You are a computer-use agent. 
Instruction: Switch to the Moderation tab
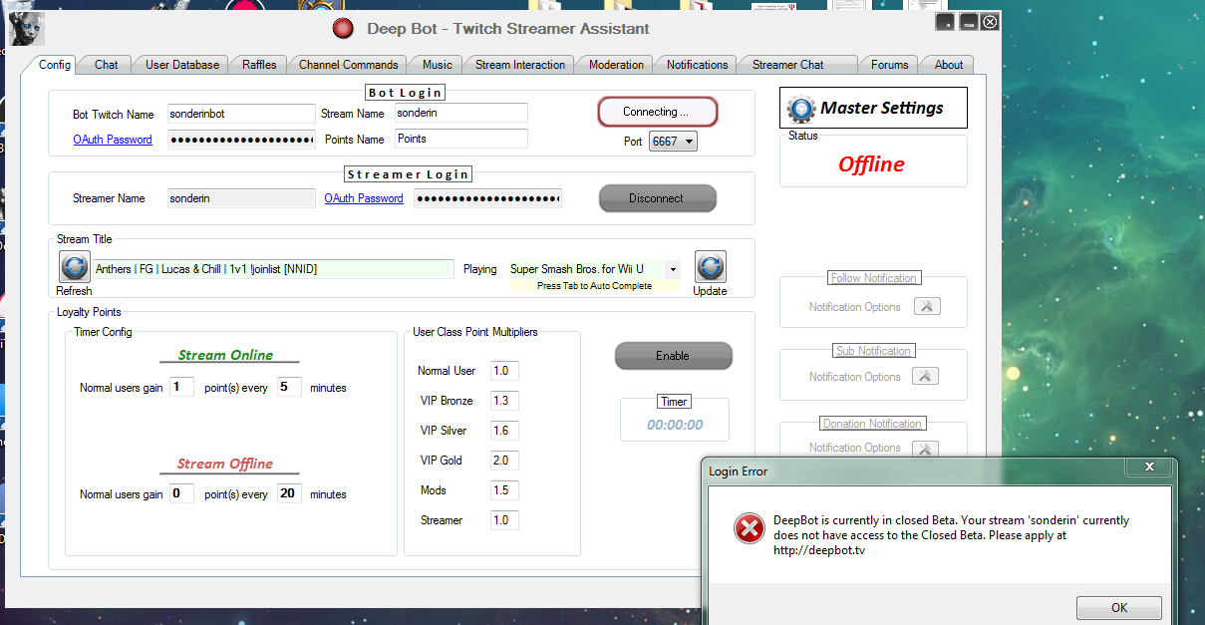pyautogui.click(x=616, y=65)
